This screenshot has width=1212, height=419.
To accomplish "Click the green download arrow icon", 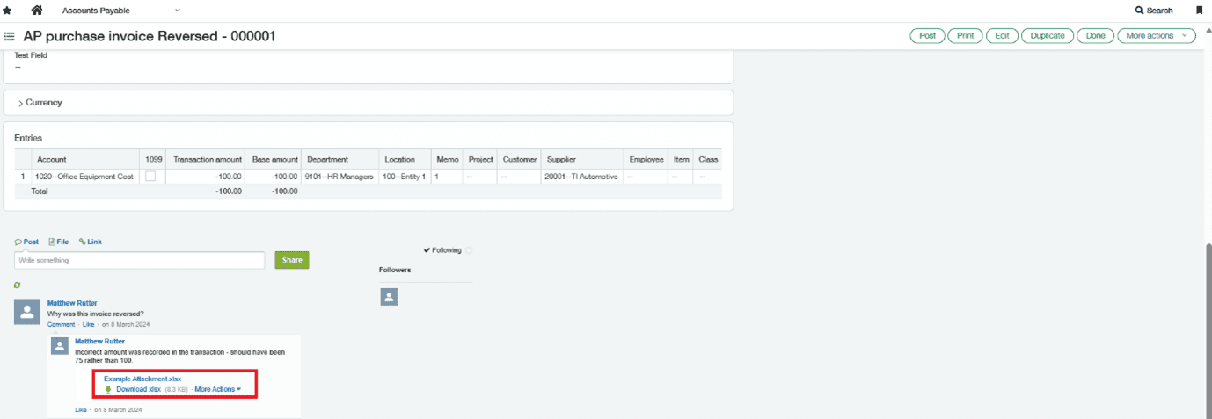I will coord(108,389).
